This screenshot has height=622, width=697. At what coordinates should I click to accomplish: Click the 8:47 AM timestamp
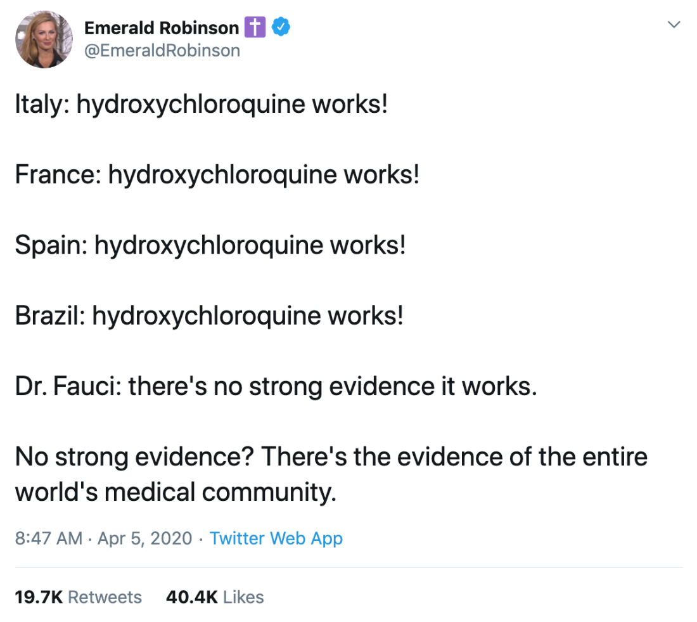tap(48, 538)
